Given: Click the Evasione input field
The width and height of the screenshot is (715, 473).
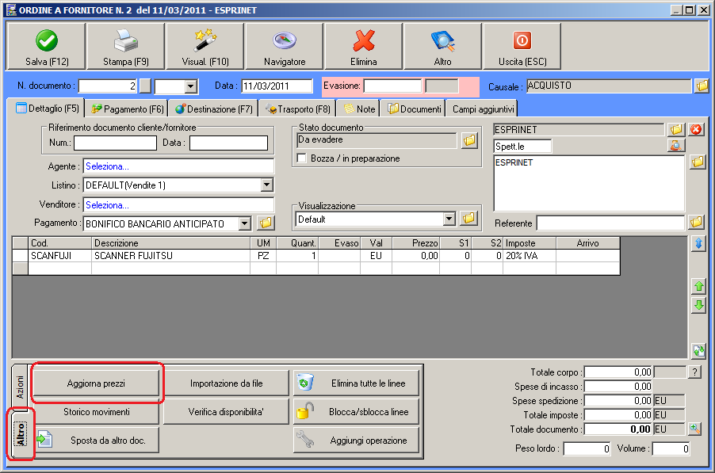Looking at the screenshot, I should [392, 86].
